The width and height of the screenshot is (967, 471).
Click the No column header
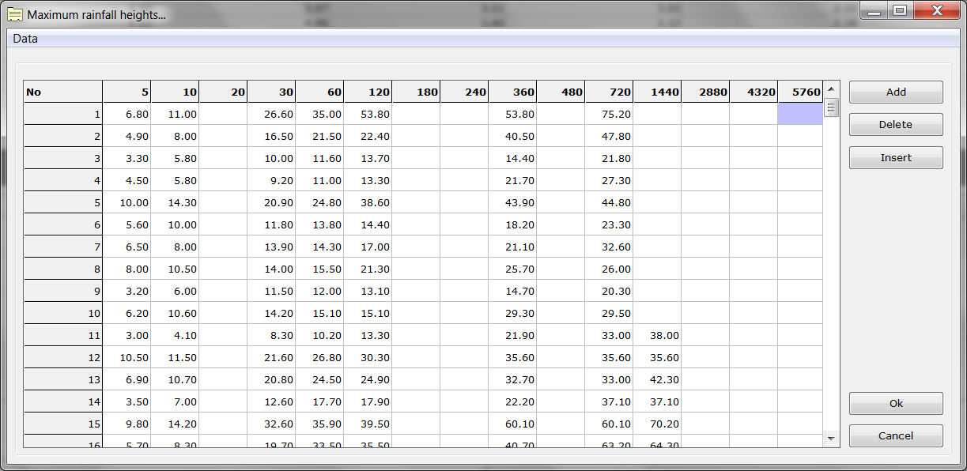pos(63,92)
